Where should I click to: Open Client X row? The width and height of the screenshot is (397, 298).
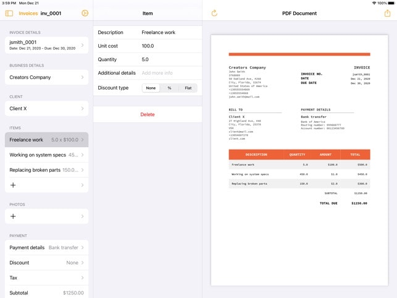[46, 109]
